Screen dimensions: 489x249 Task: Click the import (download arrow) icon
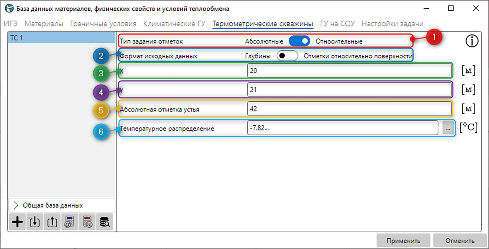[x=35, y=222]
